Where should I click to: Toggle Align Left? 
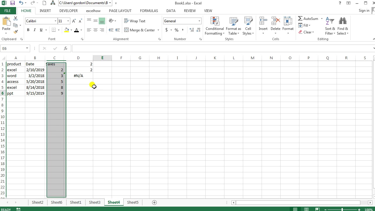click(89, 30)
